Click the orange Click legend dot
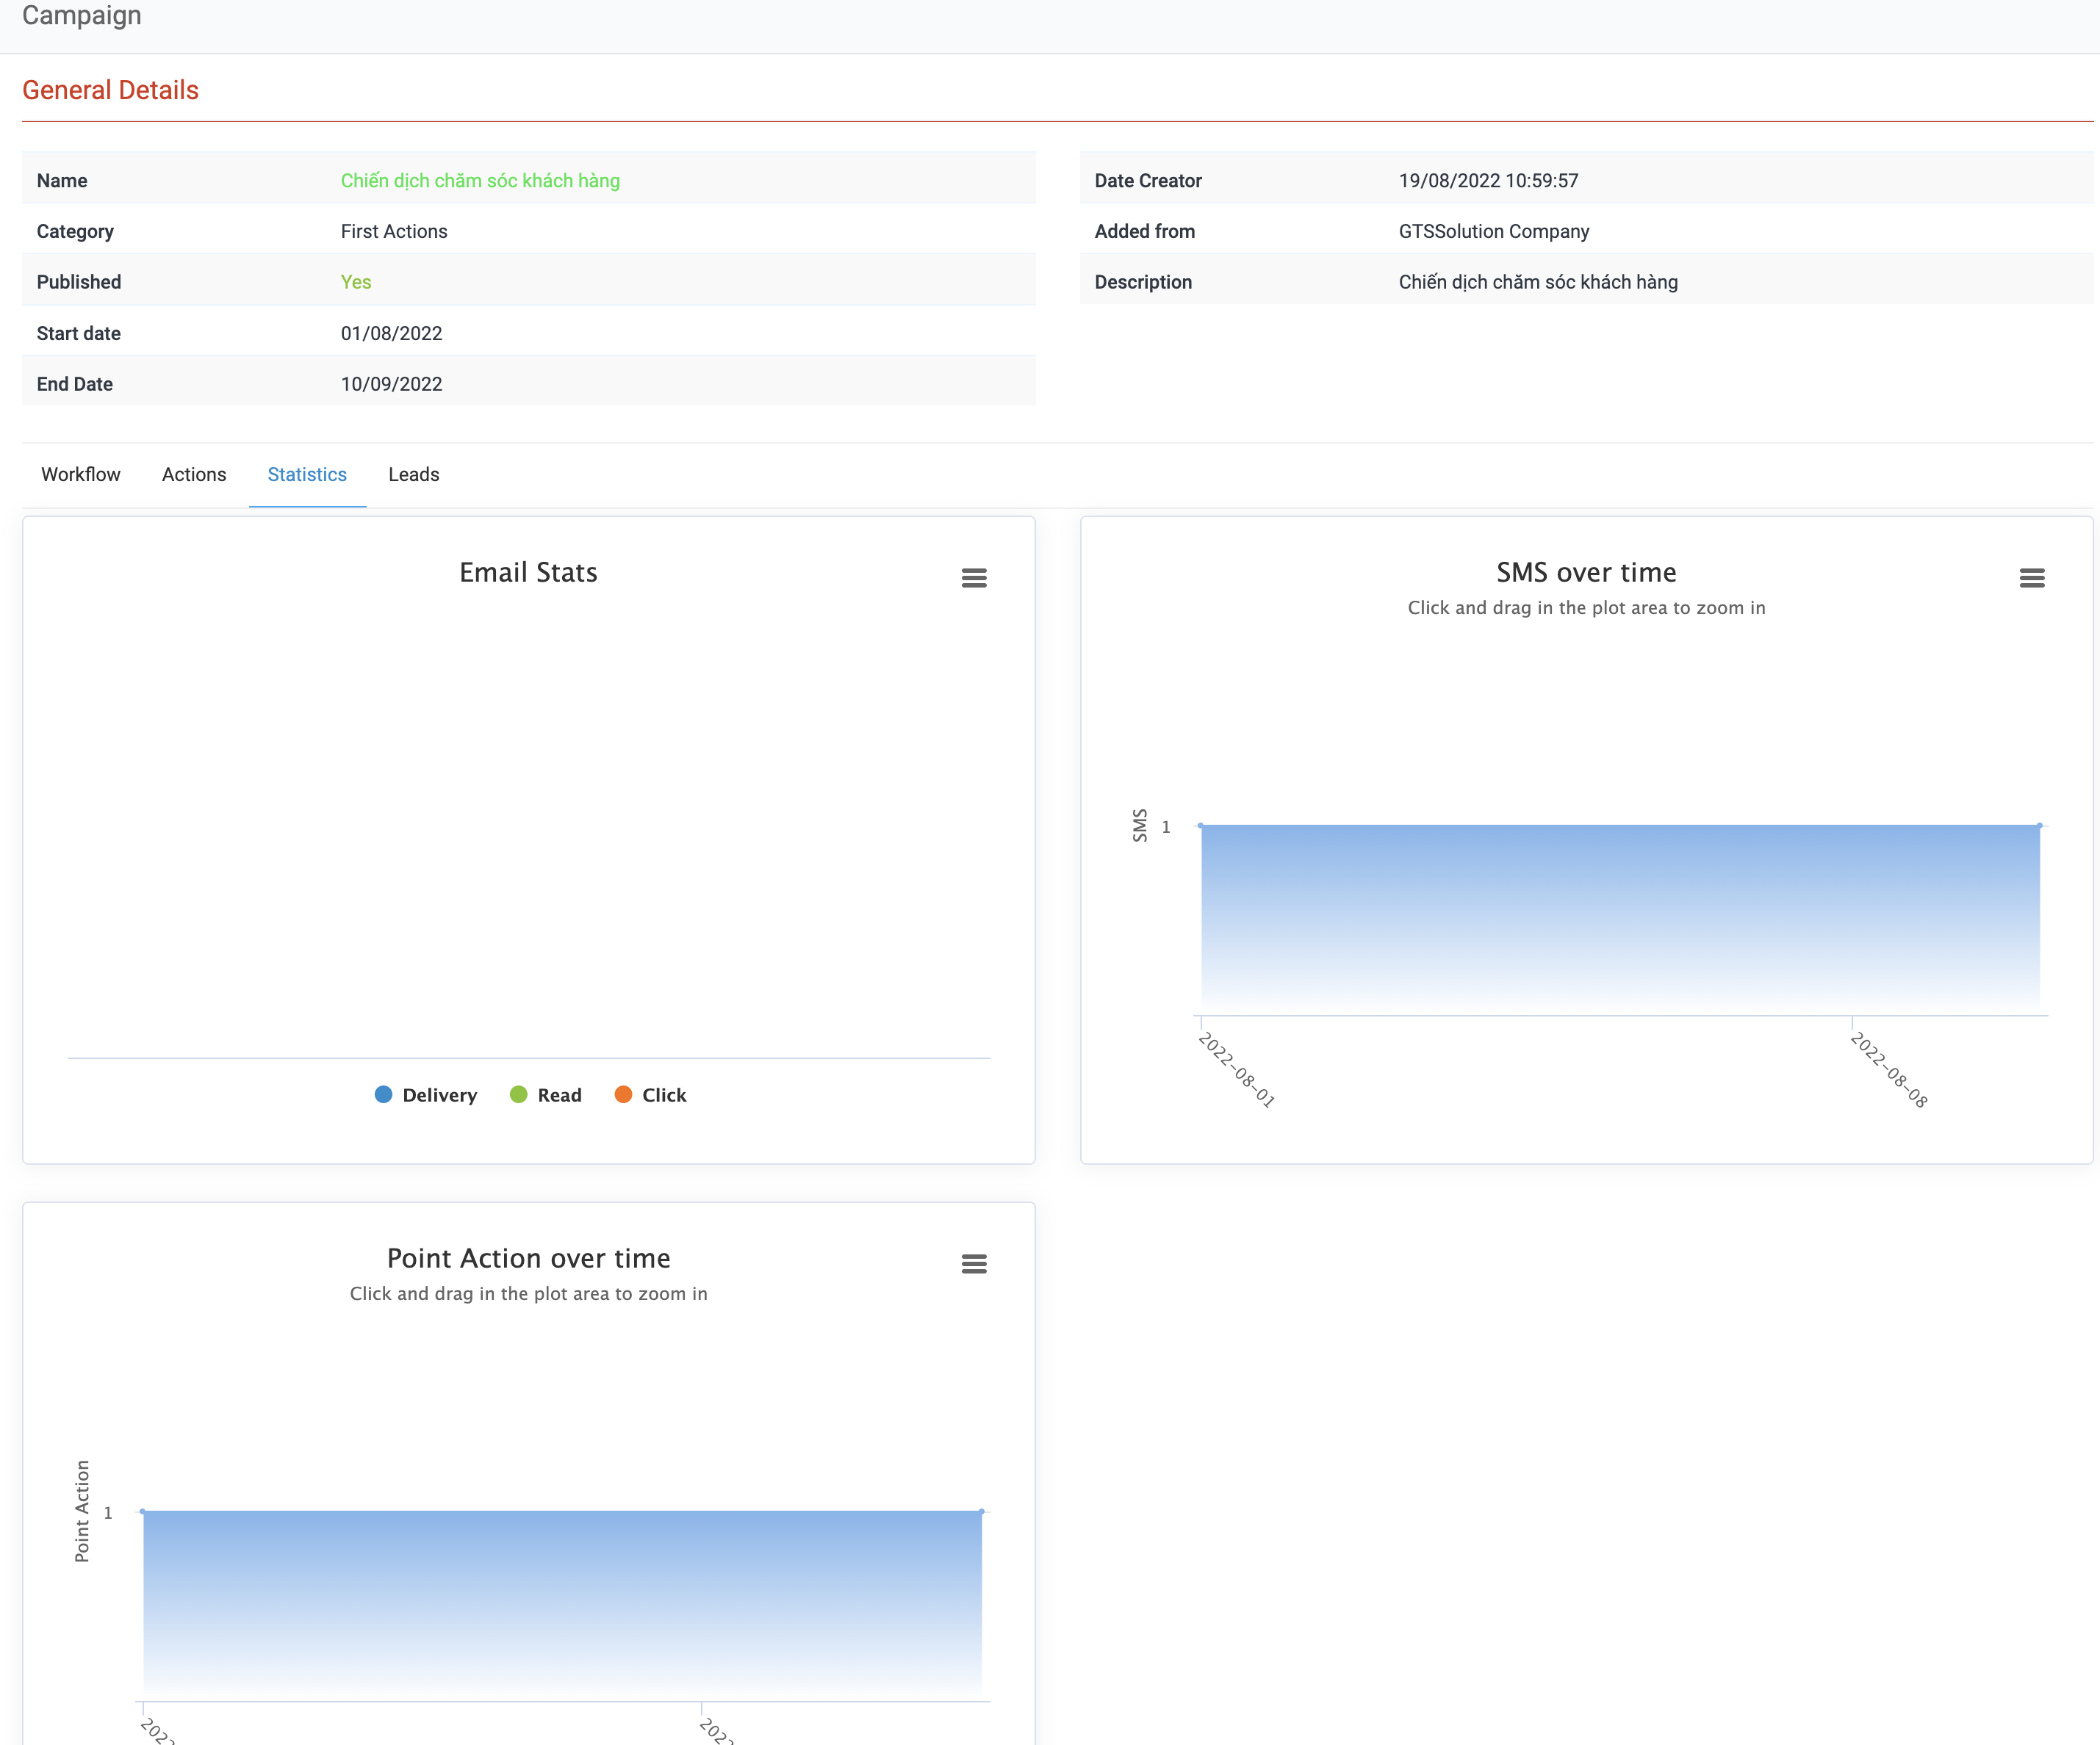2100x1745 pixels. coord(623,1094)
